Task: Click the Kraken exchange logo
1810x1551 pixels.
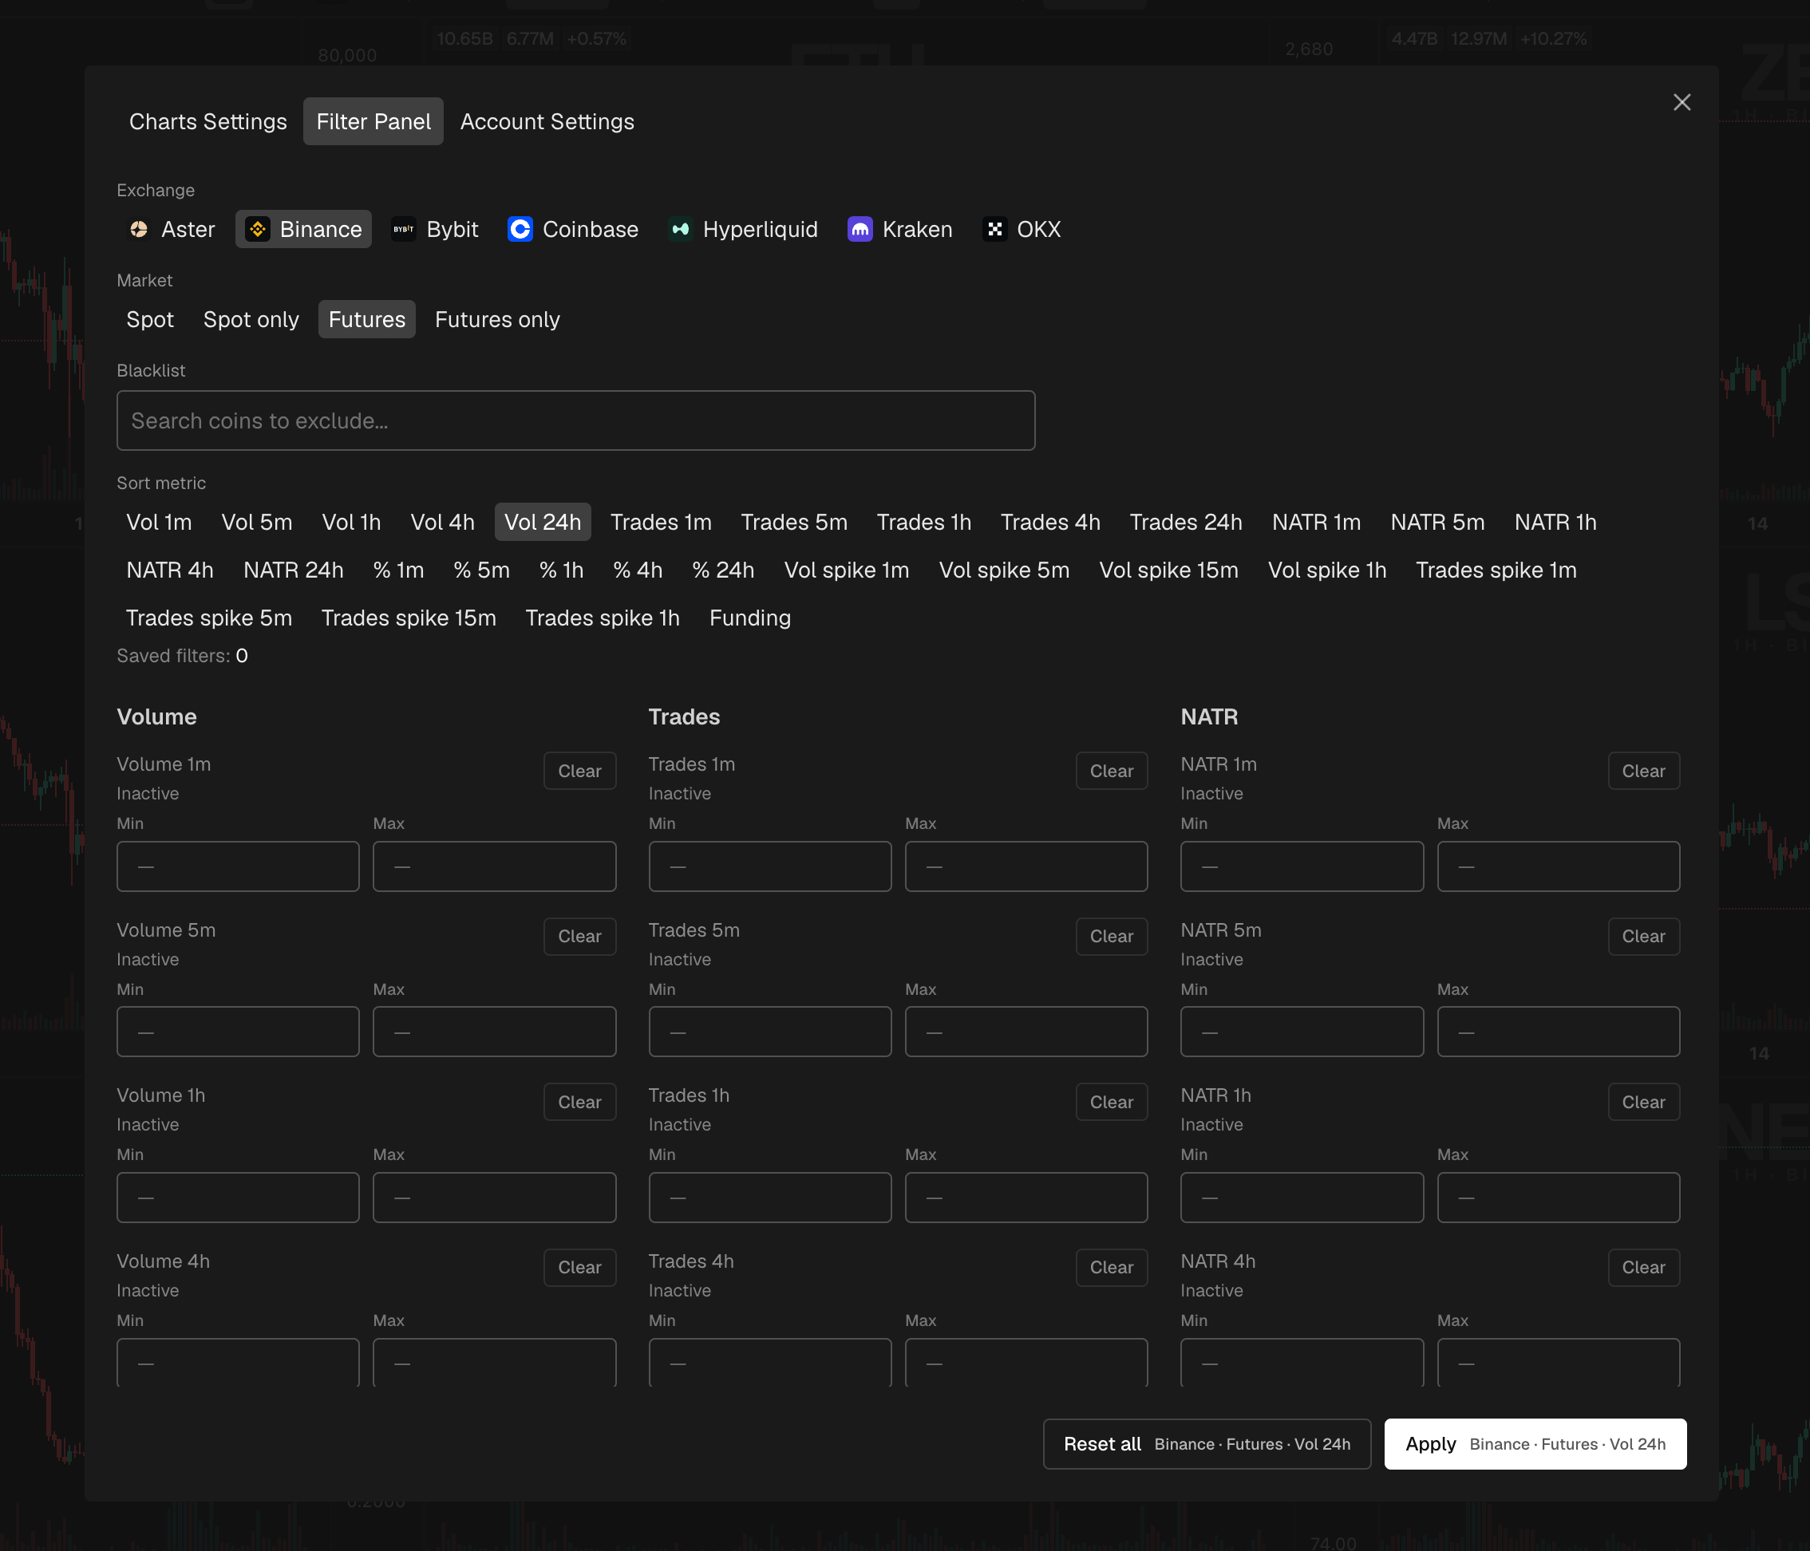Action: [860, 229]
